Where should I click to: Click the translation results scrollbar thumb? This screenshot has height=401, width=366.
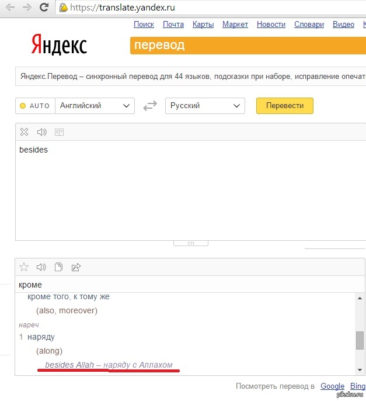pos(360,340)
